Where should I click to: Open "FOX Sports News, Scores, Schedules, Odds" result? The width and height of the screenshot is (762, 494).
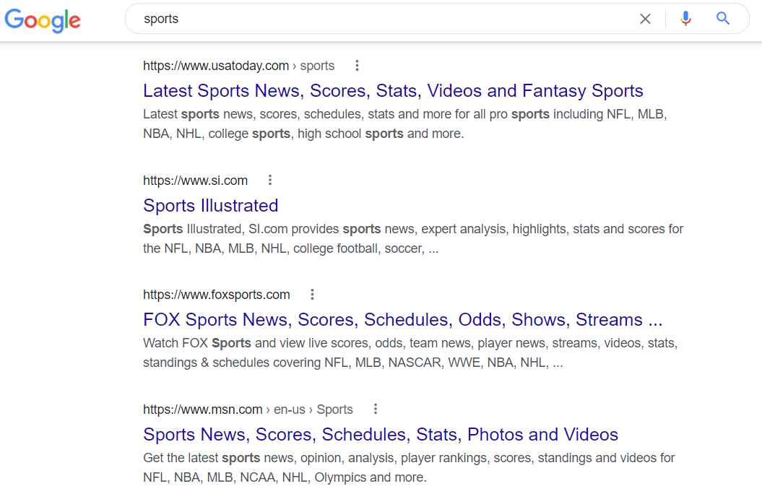pyautogui.click(x=403, y=320)
